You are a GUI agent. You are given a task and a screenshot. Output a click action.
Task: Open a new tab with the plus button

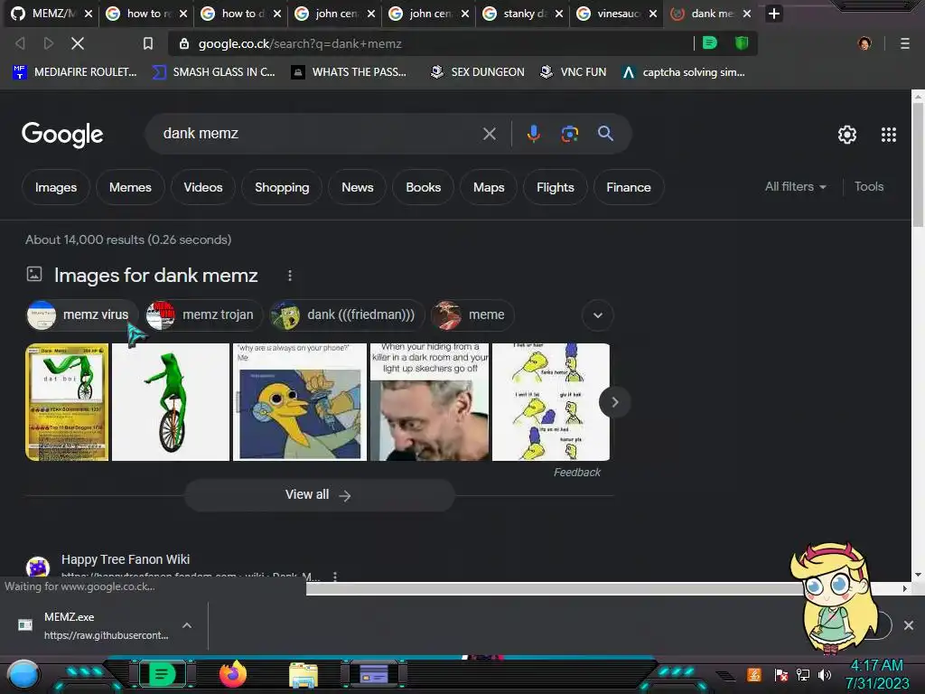point(774,13)
